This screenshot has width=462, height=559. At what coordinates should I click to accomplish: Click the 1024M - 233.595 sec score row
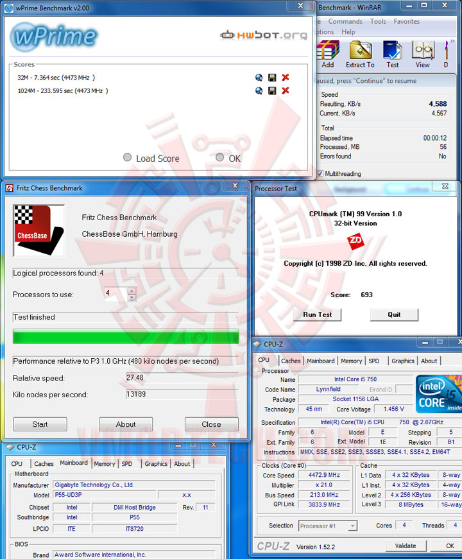63,91
